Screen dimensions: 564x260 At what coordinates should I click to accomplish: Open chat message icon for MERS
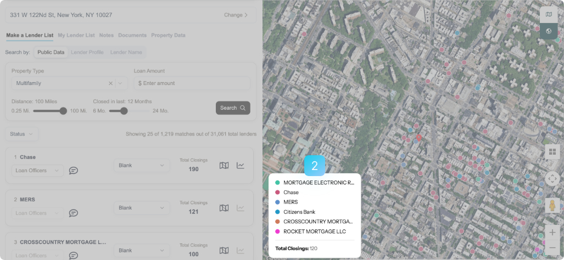74,213
